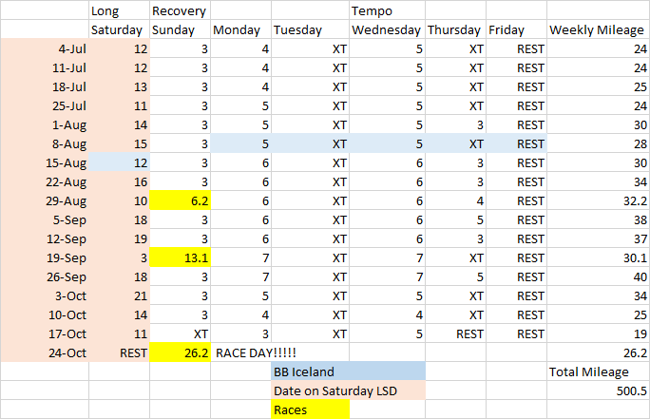Select the Long header cell
This screenshot has height=419, width=650.
pos(120,10)
